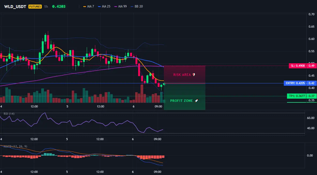The width and height of the screenshot is (317, 175).
Task: Click the 0.35 price axis label
Action: [x=311, y=100]
